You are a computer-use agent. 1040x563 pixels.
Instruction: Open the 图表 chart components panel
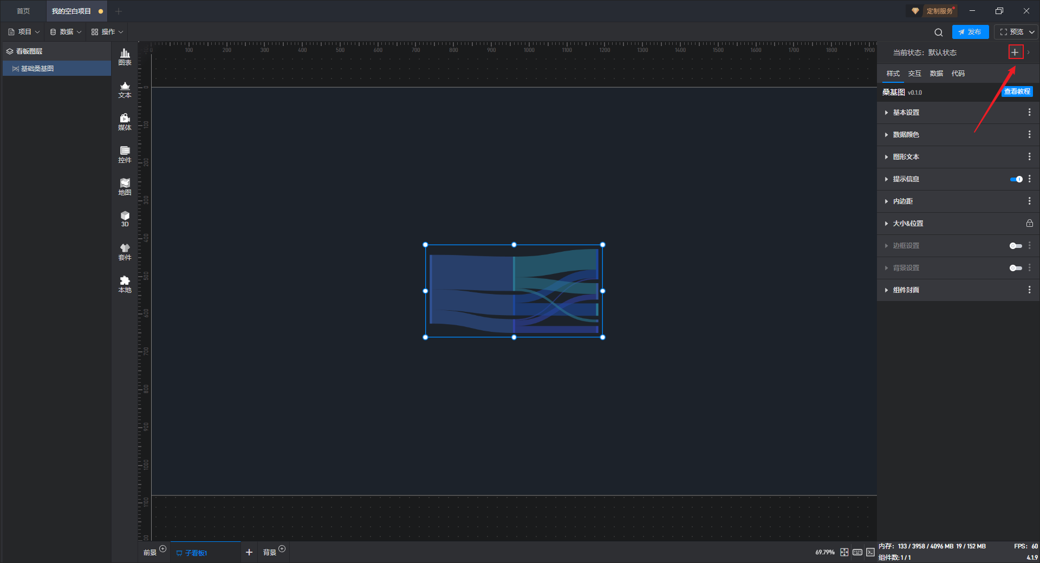(125, 57)
